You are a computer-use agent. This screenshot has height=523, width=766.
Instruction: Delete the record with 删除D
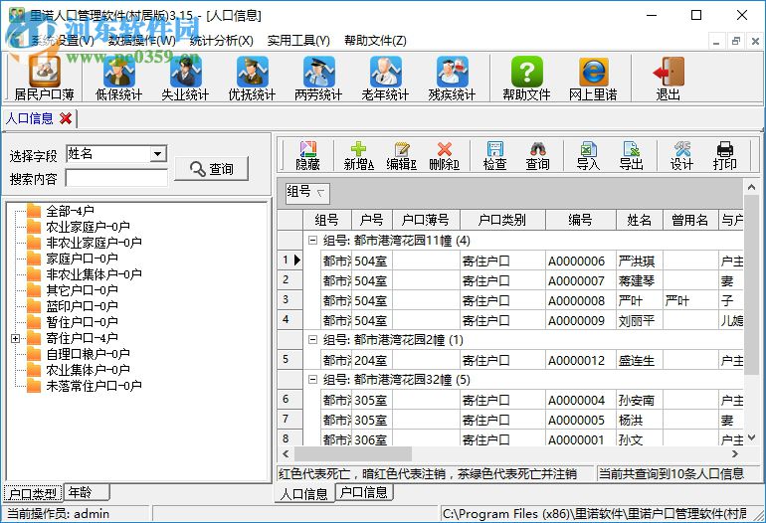pos(444,156)
